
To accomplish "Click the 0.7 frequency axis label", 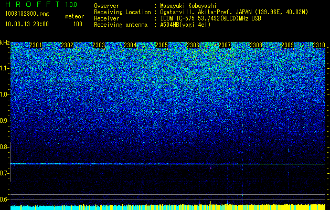I will click(4, 173).
